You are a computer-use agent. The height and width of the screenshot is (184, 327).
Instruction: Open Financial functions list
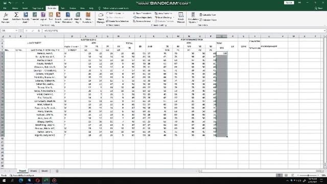[x=35, y=17]
